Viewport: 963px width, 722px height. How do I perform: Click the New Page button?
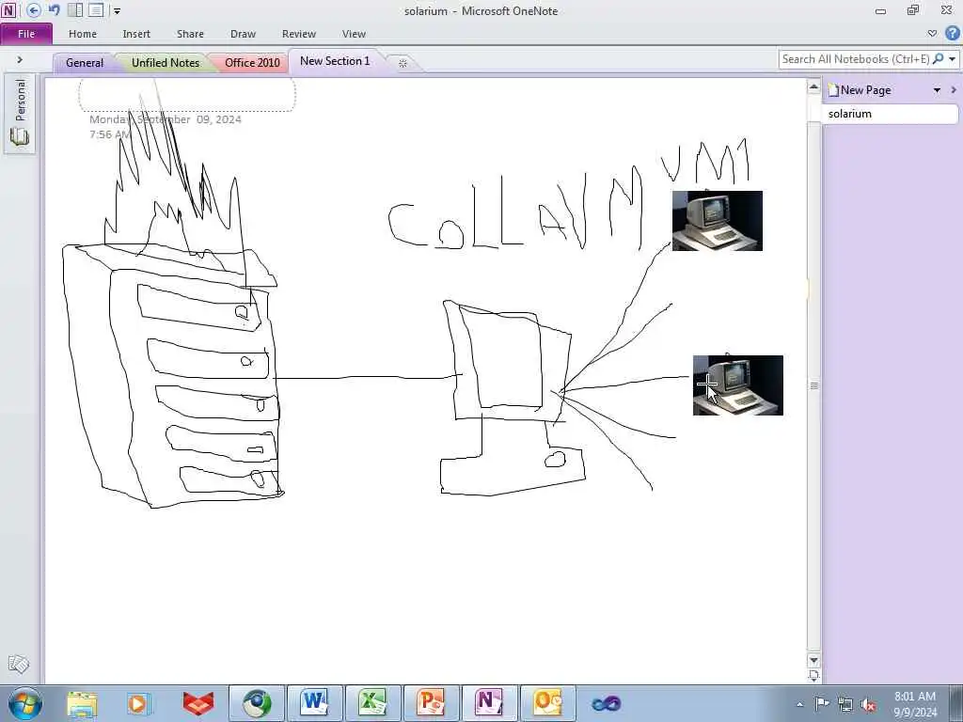(860, 90)
